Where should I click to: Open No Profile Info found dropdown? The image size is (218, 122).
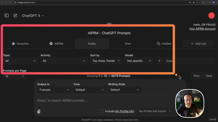[x=155, y=111]
